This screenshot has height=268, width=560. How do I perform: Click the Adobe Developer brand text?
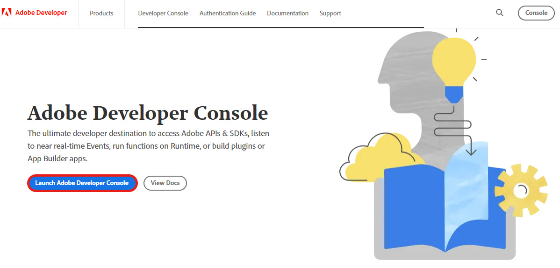pos(41,13)
